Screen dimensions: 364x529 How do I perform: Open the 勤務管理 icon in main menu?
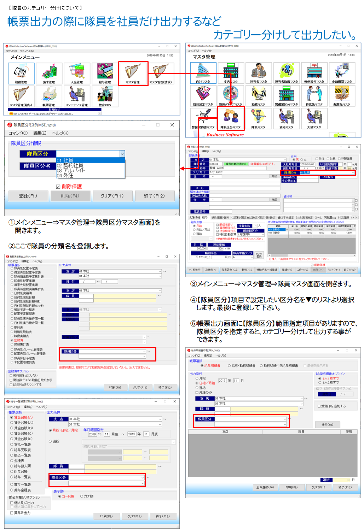[x=21, y=73]
